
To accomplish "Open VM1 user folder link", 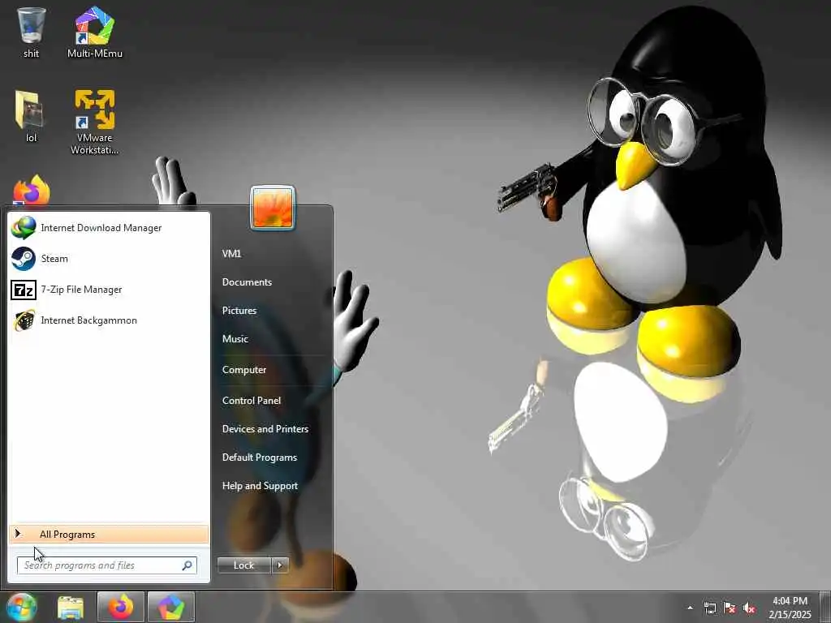I will click(x=231, y=254).
